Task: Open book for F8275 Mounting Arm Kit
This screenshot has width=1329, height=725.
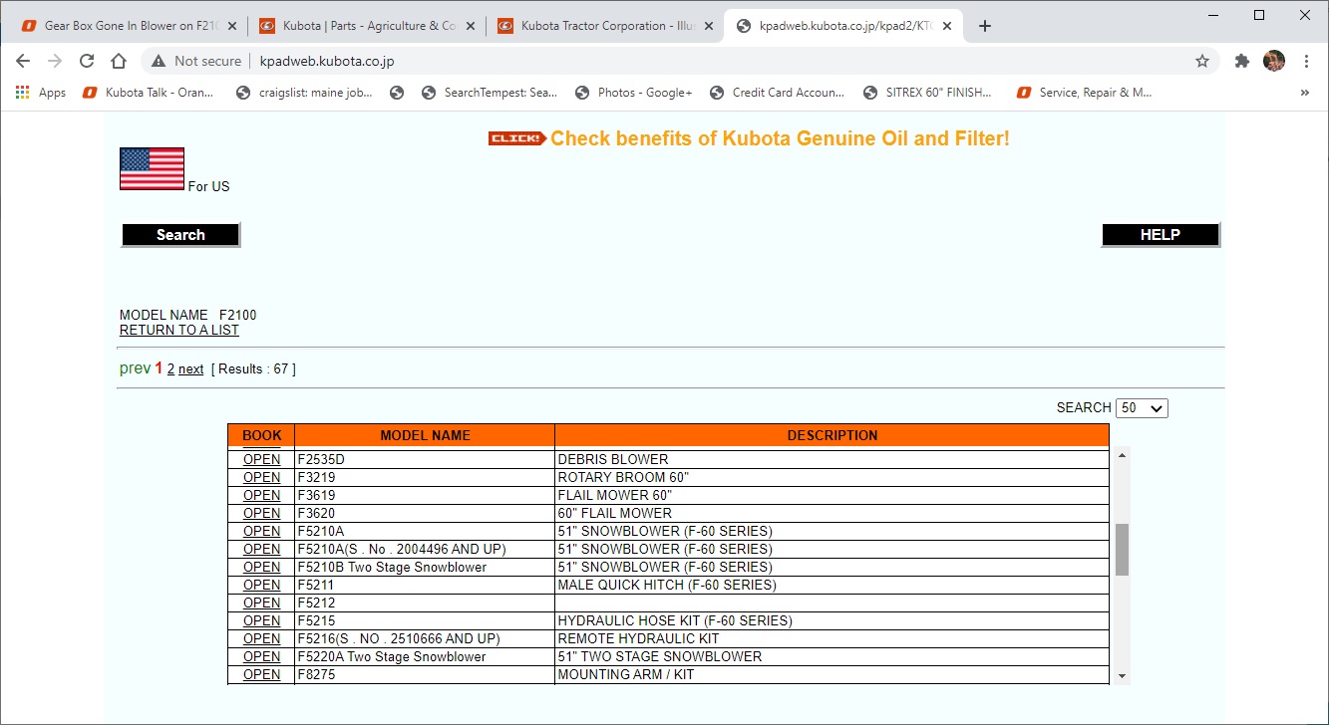Action: coord(262,674)
